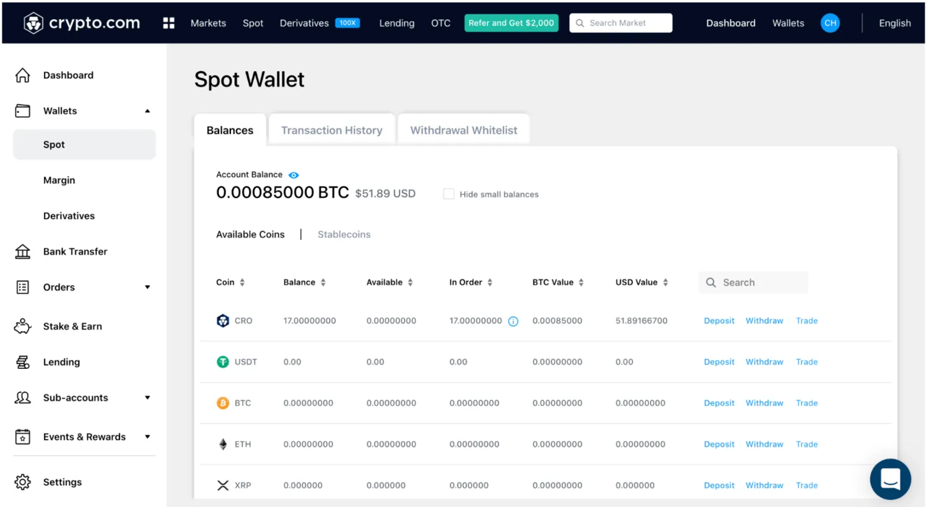This screenshot has width=929, height=507.
Task: Open the Lending menu in the top bar
Action: 397,23
